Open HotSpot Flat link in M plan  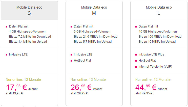pyautogui.click(x=82, y=61)
